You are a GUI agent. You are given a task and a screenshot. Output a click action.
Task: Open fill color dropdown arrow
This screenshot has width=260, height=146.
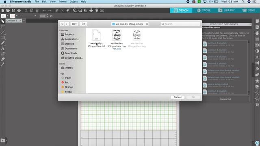(x=8, y=16)
